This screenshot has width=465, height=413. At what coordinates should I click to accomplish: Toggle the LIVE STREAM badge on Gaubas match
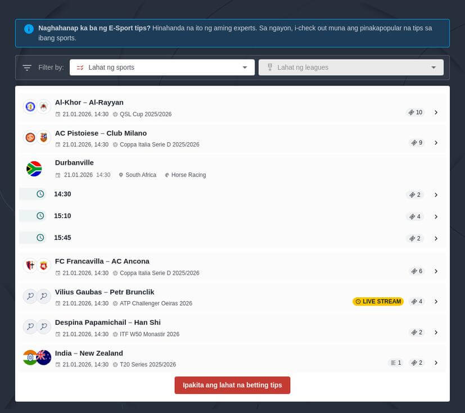378,301
